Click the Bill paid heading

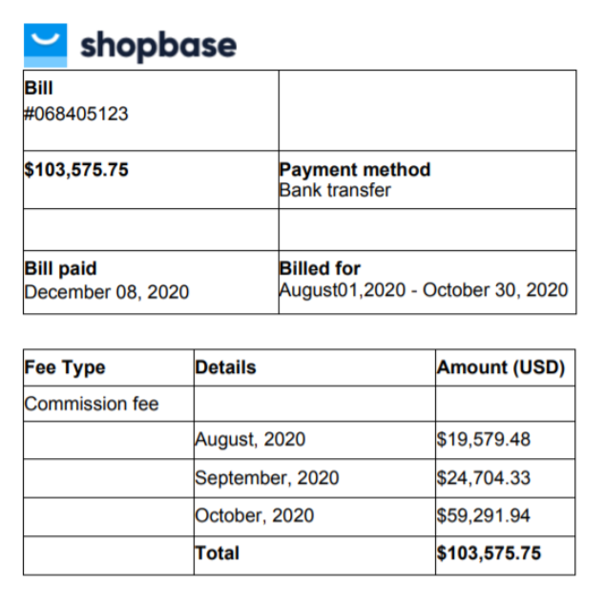click(60, 268)
